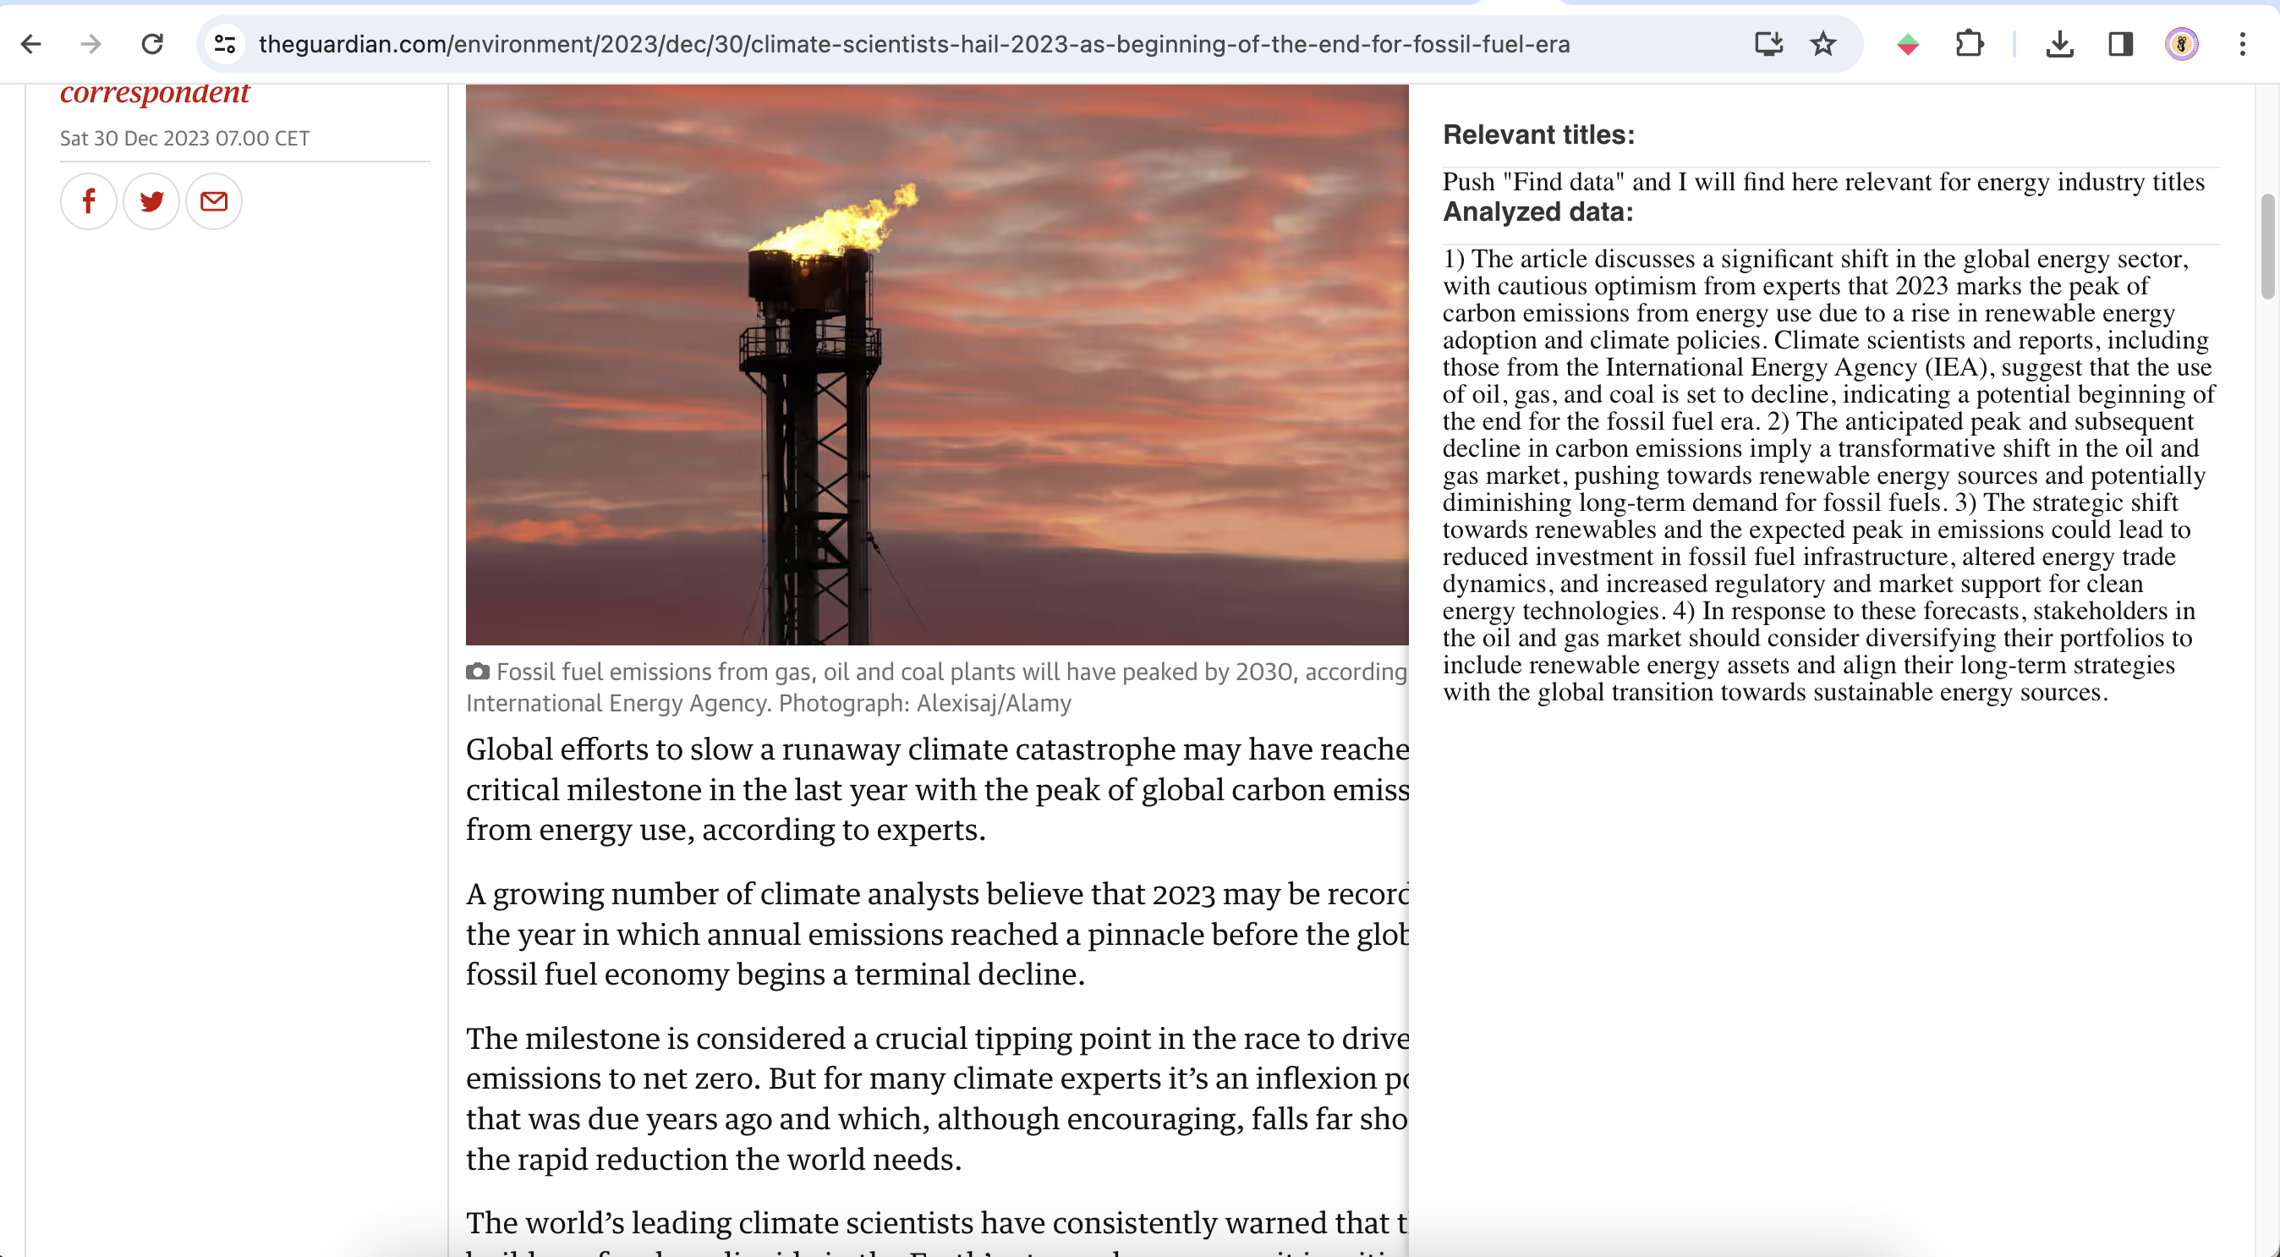The height and width of the screenshot is (1257, 2280).
Task: Open the red-green diamond extension icon
Action: pos(1907,43)
